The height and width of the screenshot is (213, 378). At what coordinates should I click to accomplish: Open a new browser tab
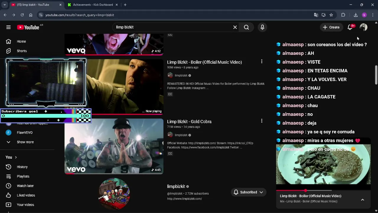click(x=125, y=5)
